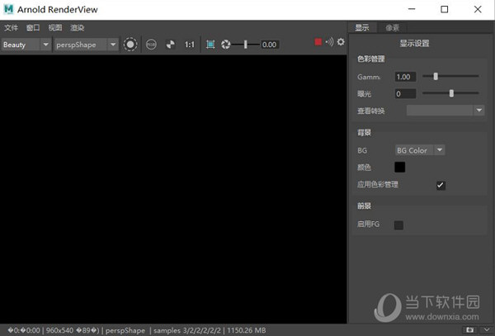The width and height of the screenshot is (495, 336).
Task: Switch to the 像素 tab
Action: click(393, 28)
